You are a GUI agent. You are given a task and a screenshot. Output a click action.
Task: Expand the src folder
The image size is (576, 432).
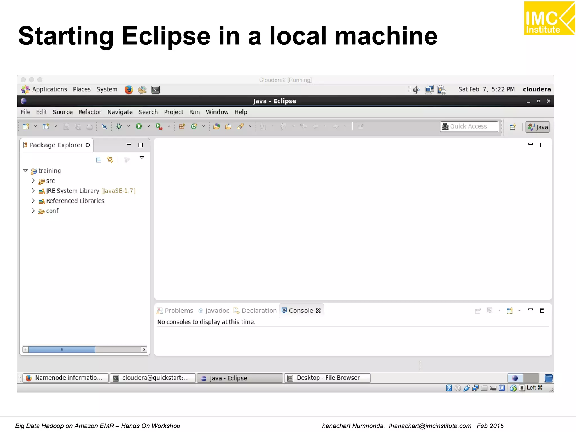pos(33,181)
